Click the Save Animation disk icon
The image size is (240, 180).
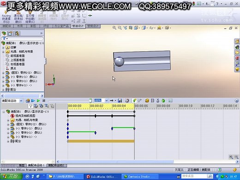120,101
